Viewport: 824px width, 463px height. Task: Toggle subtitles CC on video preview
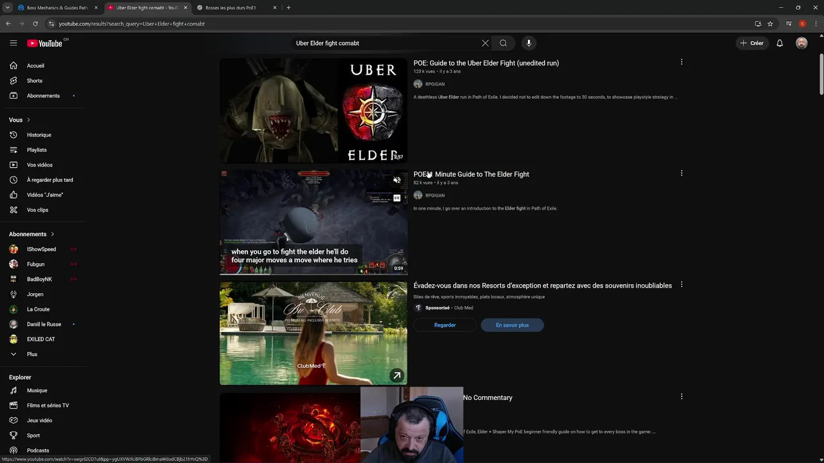pyautogui.click(x=397, y=198)
